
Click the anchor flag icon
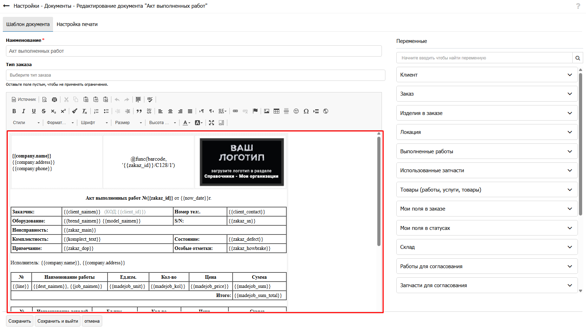pos(255,111)
